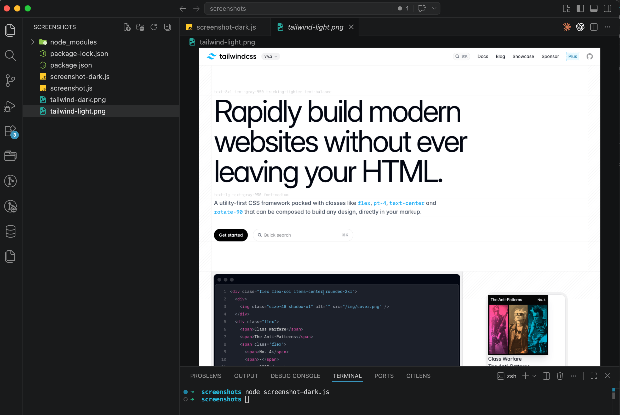Create a new file in SCREENSHOTS explorer
Screen dimensions: 620x415
pyautogui.click(x=127, y=27)
